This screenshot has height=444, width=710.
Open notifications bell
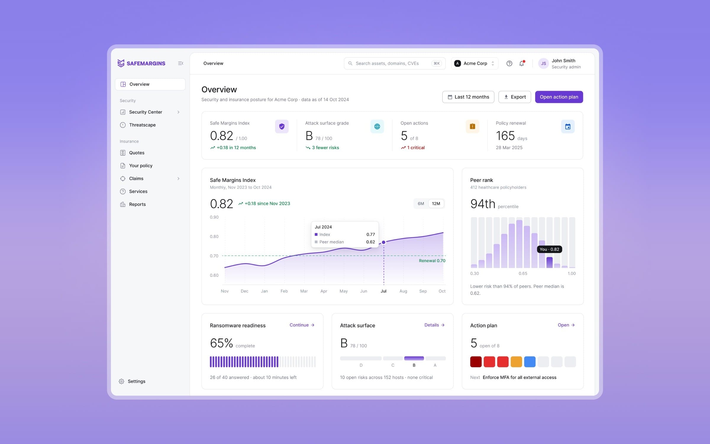pos(522,63)
